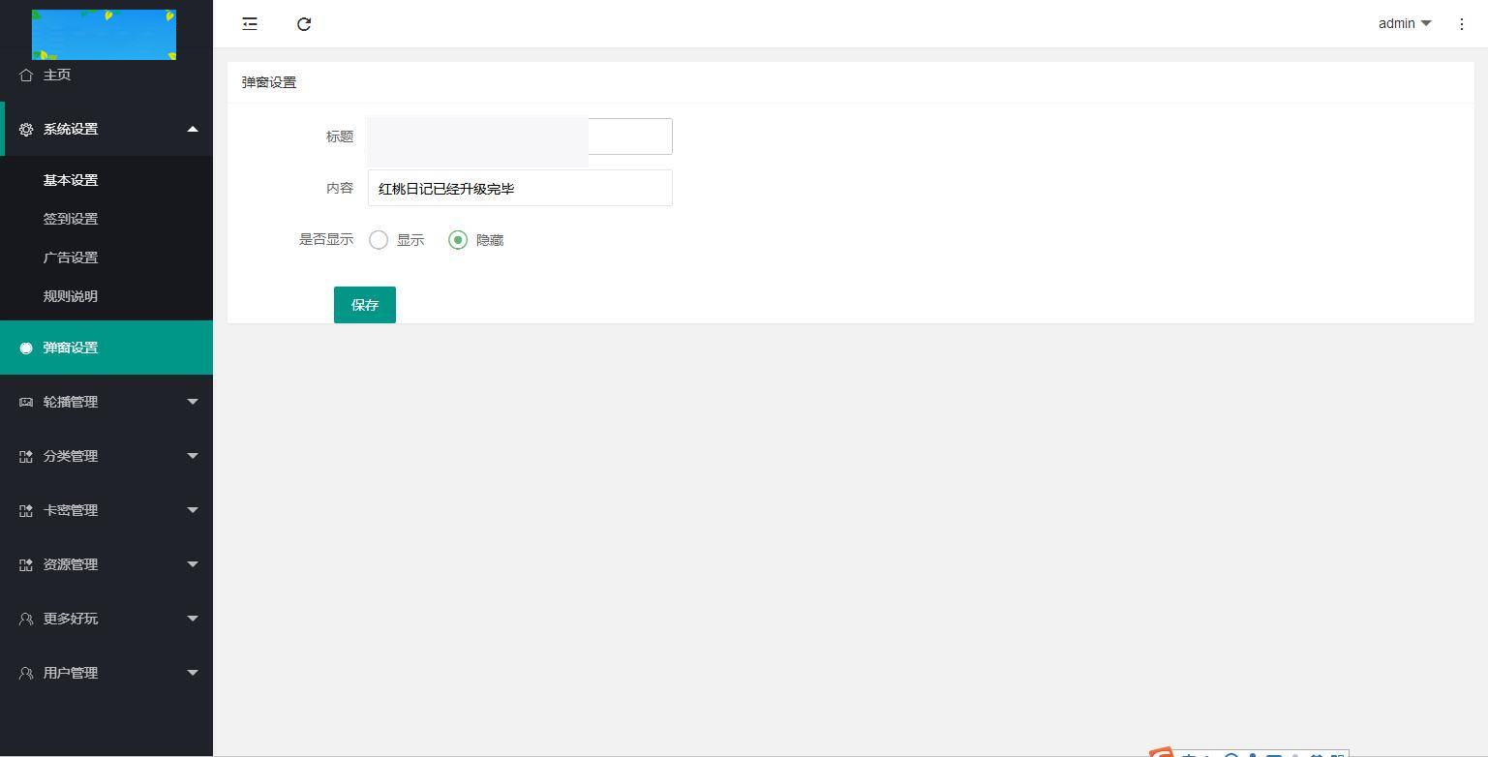Click the icon beside 资源管理
This screenshot has height=757, width=1488.
click(x=24, y=564)
